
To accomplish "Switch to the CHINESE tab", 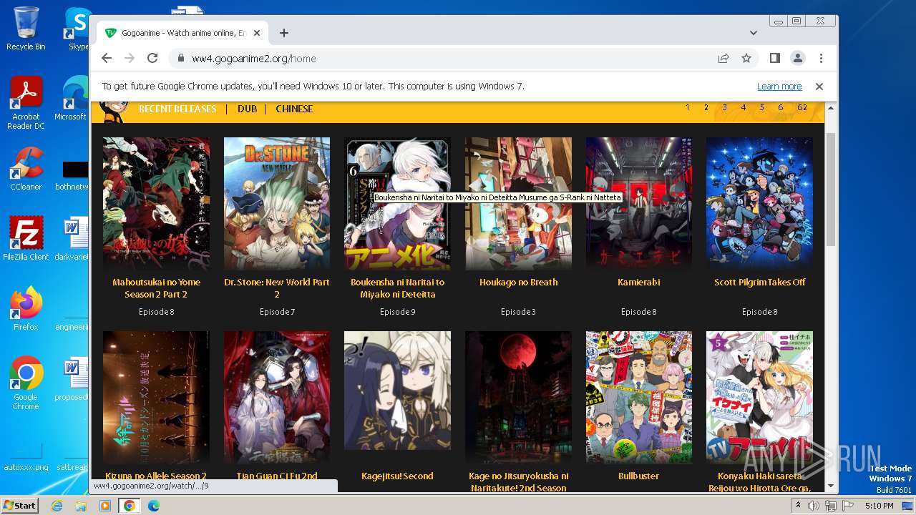I will pos(294,109).
